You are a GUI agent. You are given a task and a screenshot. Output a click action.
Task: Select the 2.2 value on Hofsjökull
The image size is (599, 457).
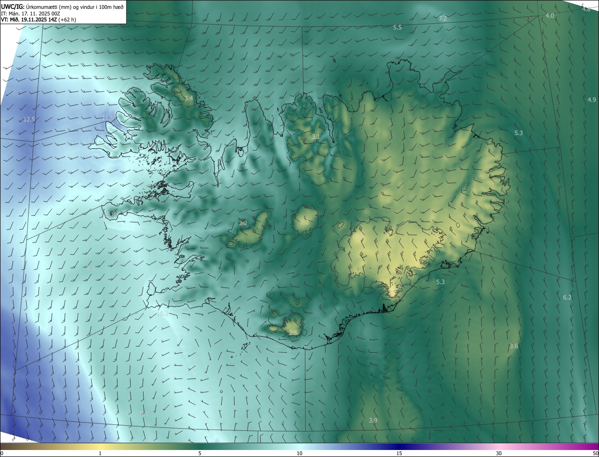304,222
